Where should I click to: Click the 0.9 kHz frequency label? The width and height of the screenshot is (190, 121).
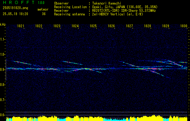[x=2, y=70]
